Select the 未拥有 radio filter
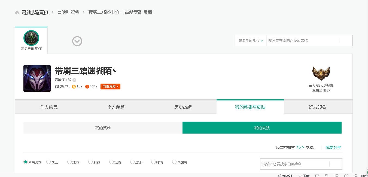 point(174,162)
